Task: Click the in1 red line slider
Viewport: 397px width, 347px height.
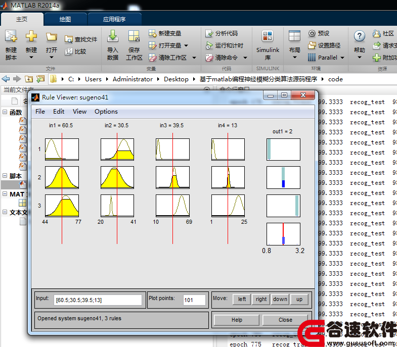Action: click(62, 188)
